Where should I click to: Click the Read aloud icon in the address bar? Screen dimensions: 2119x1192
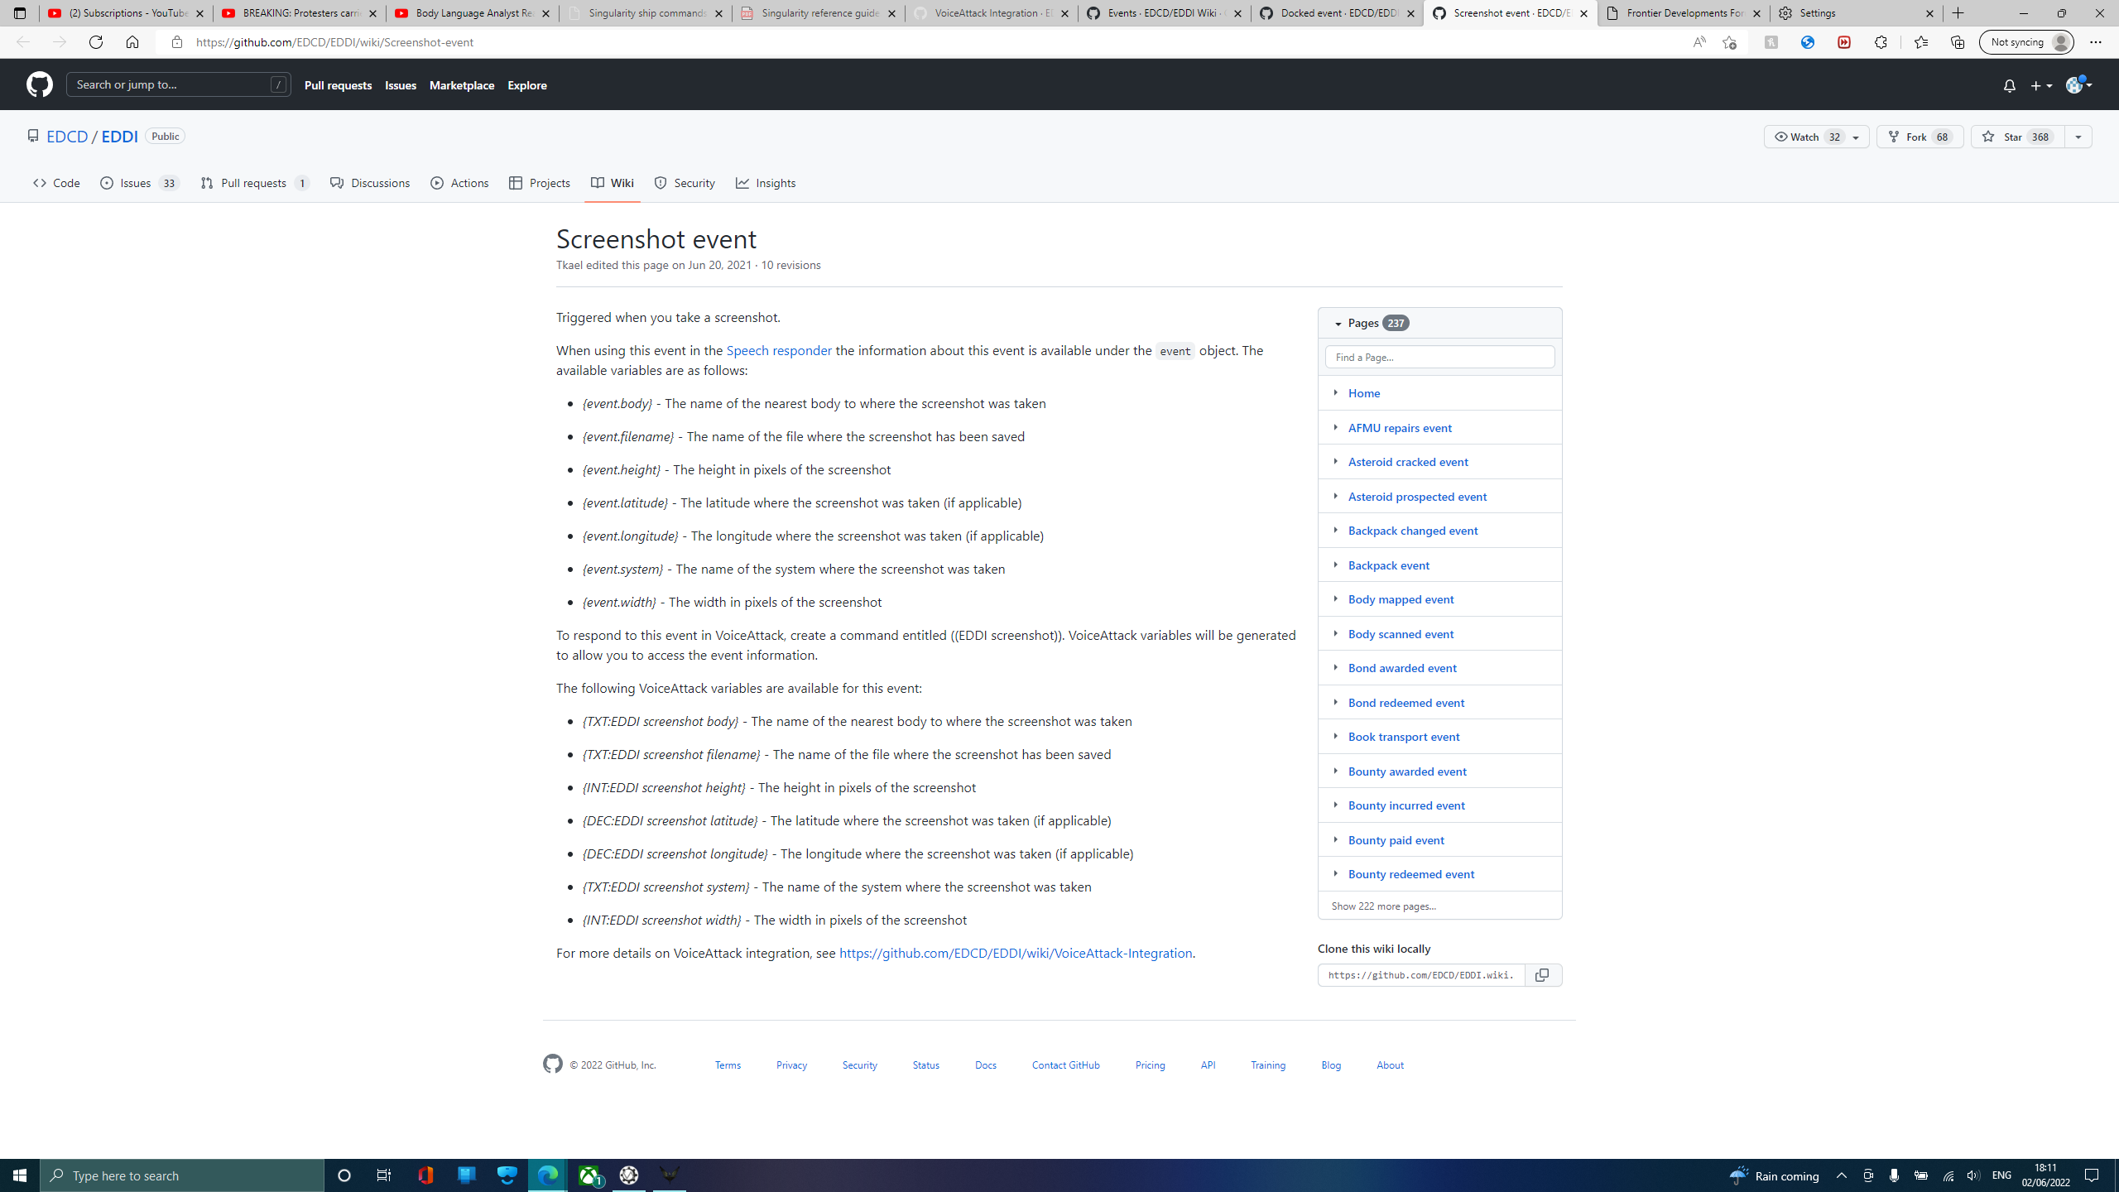[x=1699, y=42]
